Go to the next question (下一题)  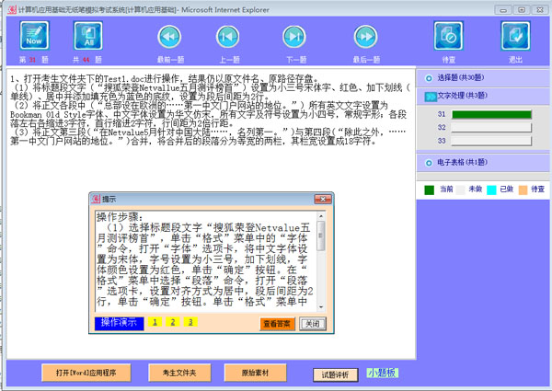(294, 36)
